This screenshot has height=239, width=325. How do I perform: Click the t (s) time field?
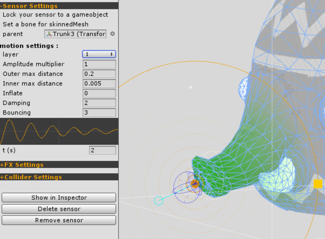click(103, 150)
